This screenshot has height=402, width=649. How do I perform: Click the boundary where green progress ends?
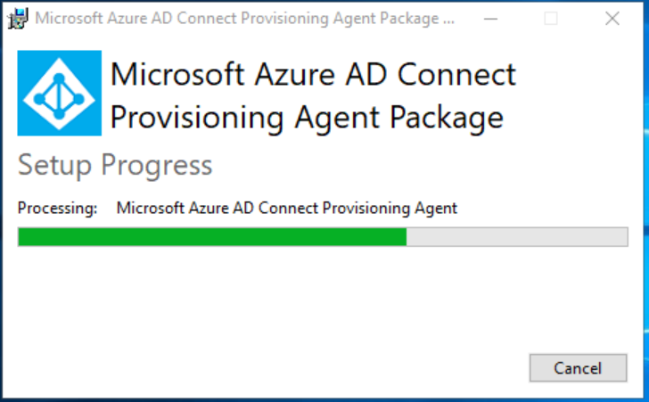pyautogui.click(x=407, y=236)
